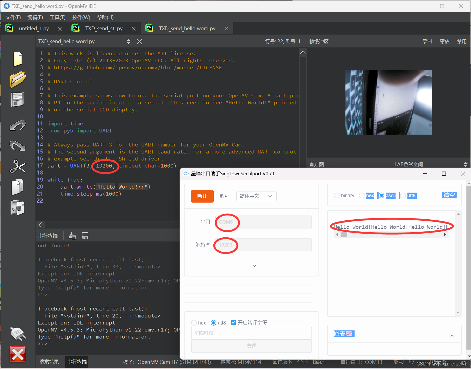Click the red X Stop script icon

18,354
